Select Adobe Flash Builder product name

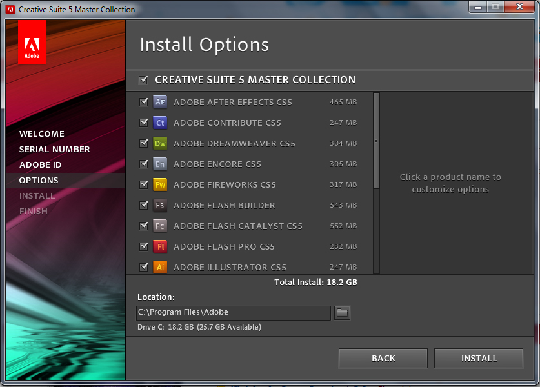tap(225, 206)
